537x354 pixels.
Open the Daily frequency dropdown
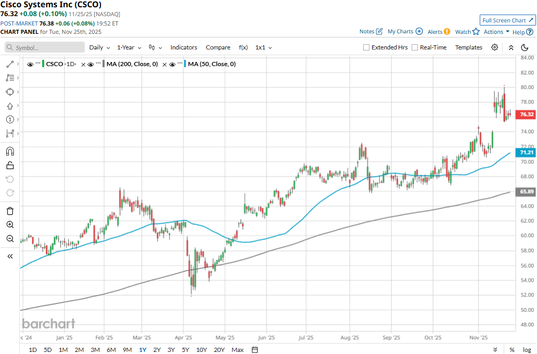(99, 47)
